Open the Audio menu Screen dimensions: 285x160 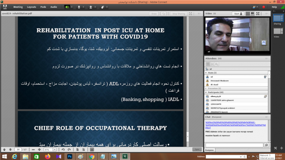tap(54, 7)
